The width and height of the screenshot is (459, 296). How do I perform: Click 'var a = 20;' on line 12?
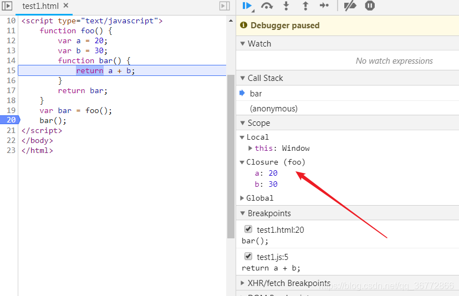click(x=83, y=40)
